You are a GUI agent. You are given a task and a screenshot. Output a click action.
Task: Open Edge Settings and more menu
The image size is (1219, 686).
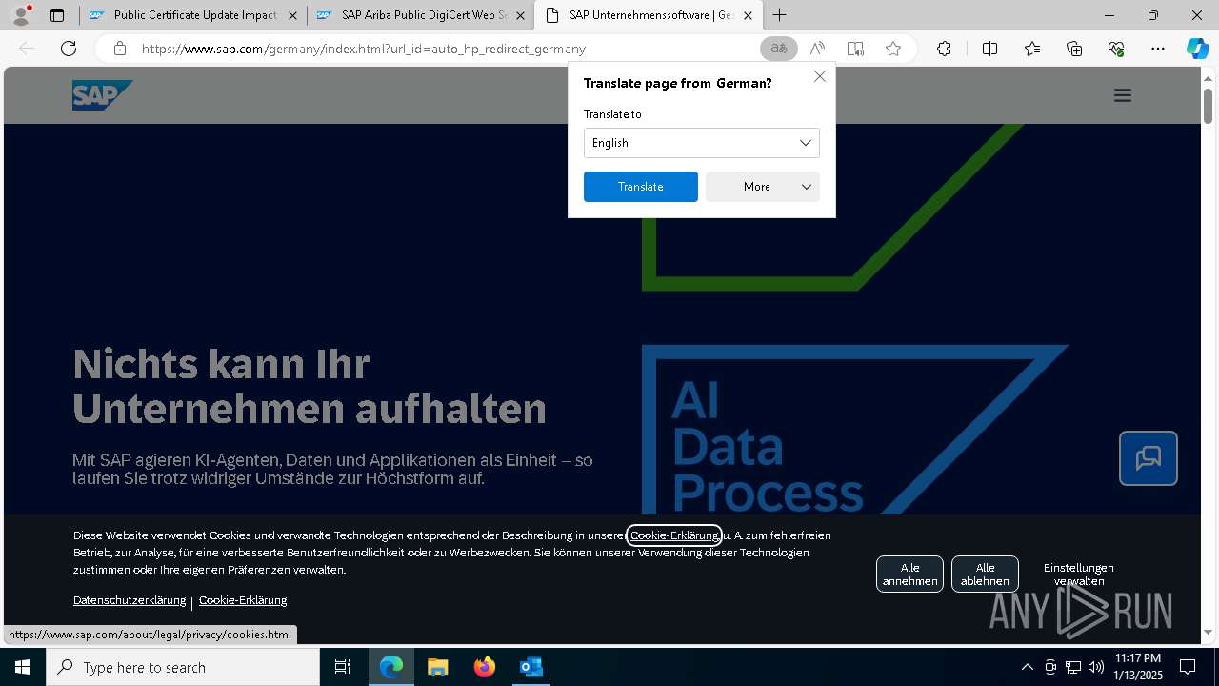coord(1158,49)
